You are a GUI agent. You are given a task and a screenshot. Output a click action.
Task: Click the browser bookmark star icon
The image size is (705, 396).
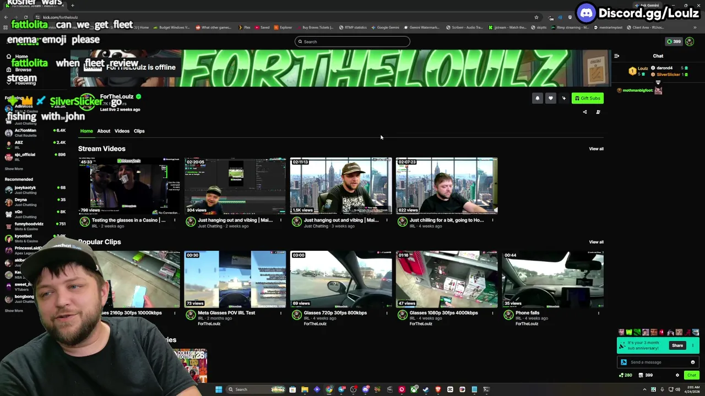(536, 17)
